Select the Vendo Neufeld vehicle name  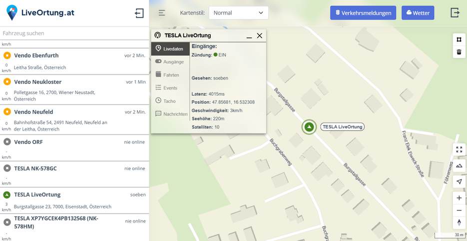click(x=33, y=112)
